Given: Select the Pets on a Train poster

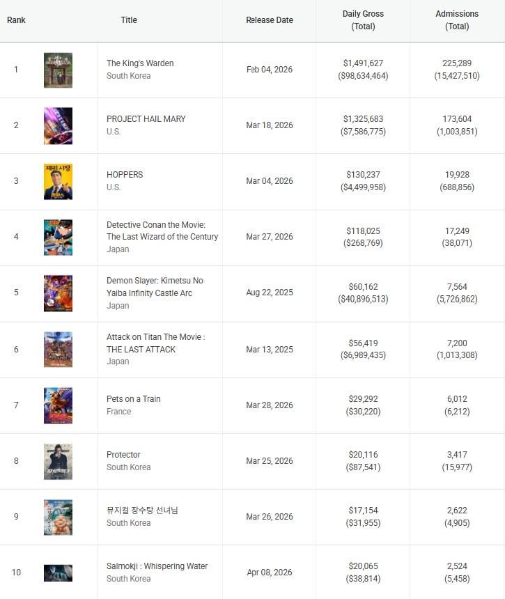Looking at the screenshot, I should pyautogui.click(x=58, y=405).
